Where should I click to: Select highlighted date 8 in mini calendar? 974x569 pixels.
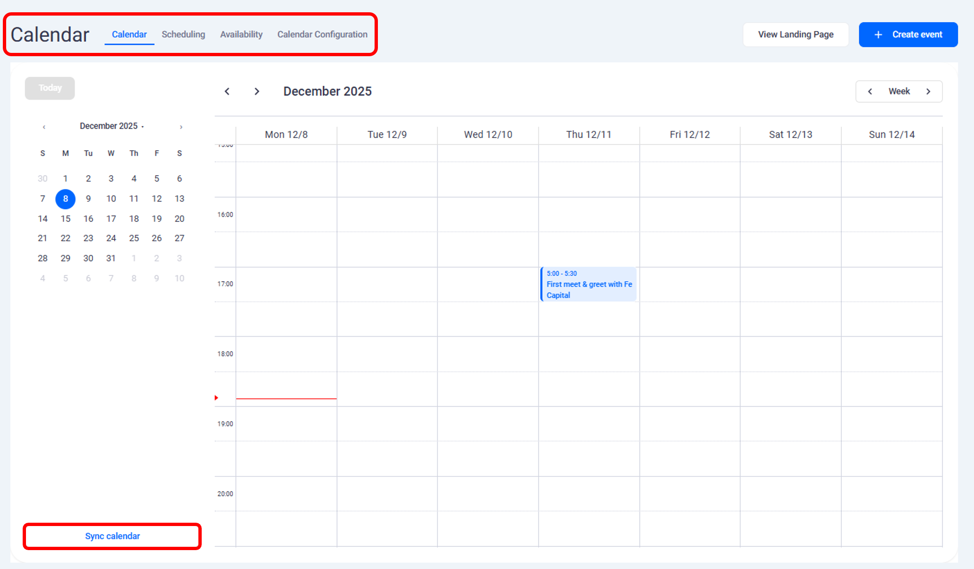(x=65, y=199)
